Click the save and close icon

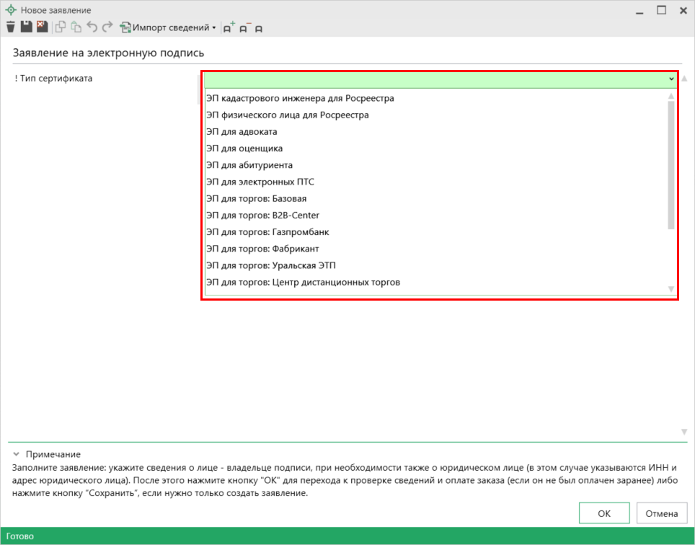tap(42, 27)
